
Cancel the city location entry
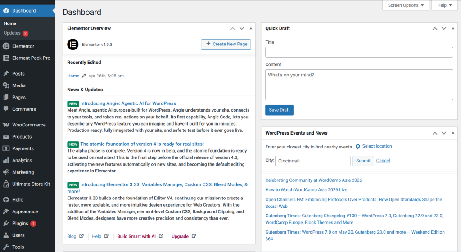pyautogui.click(x=383, y=160)
